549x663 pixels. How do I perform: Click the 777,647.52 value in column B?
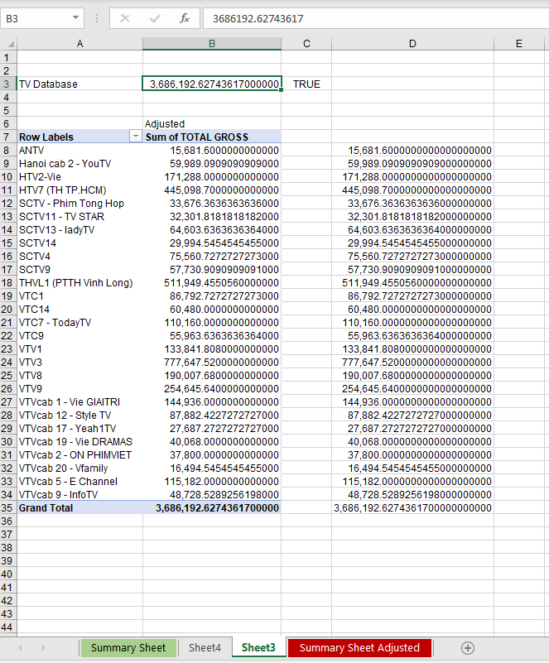pyautogui.click(x=212, y=362)
